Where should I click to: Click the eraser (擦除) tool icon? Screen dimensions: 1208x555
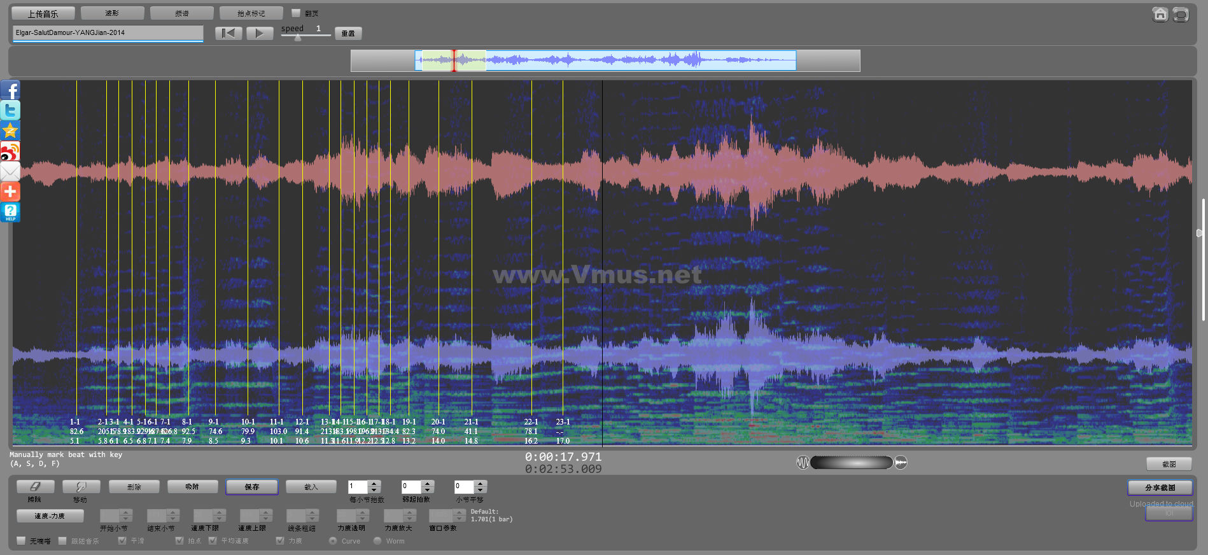point(35,487)
